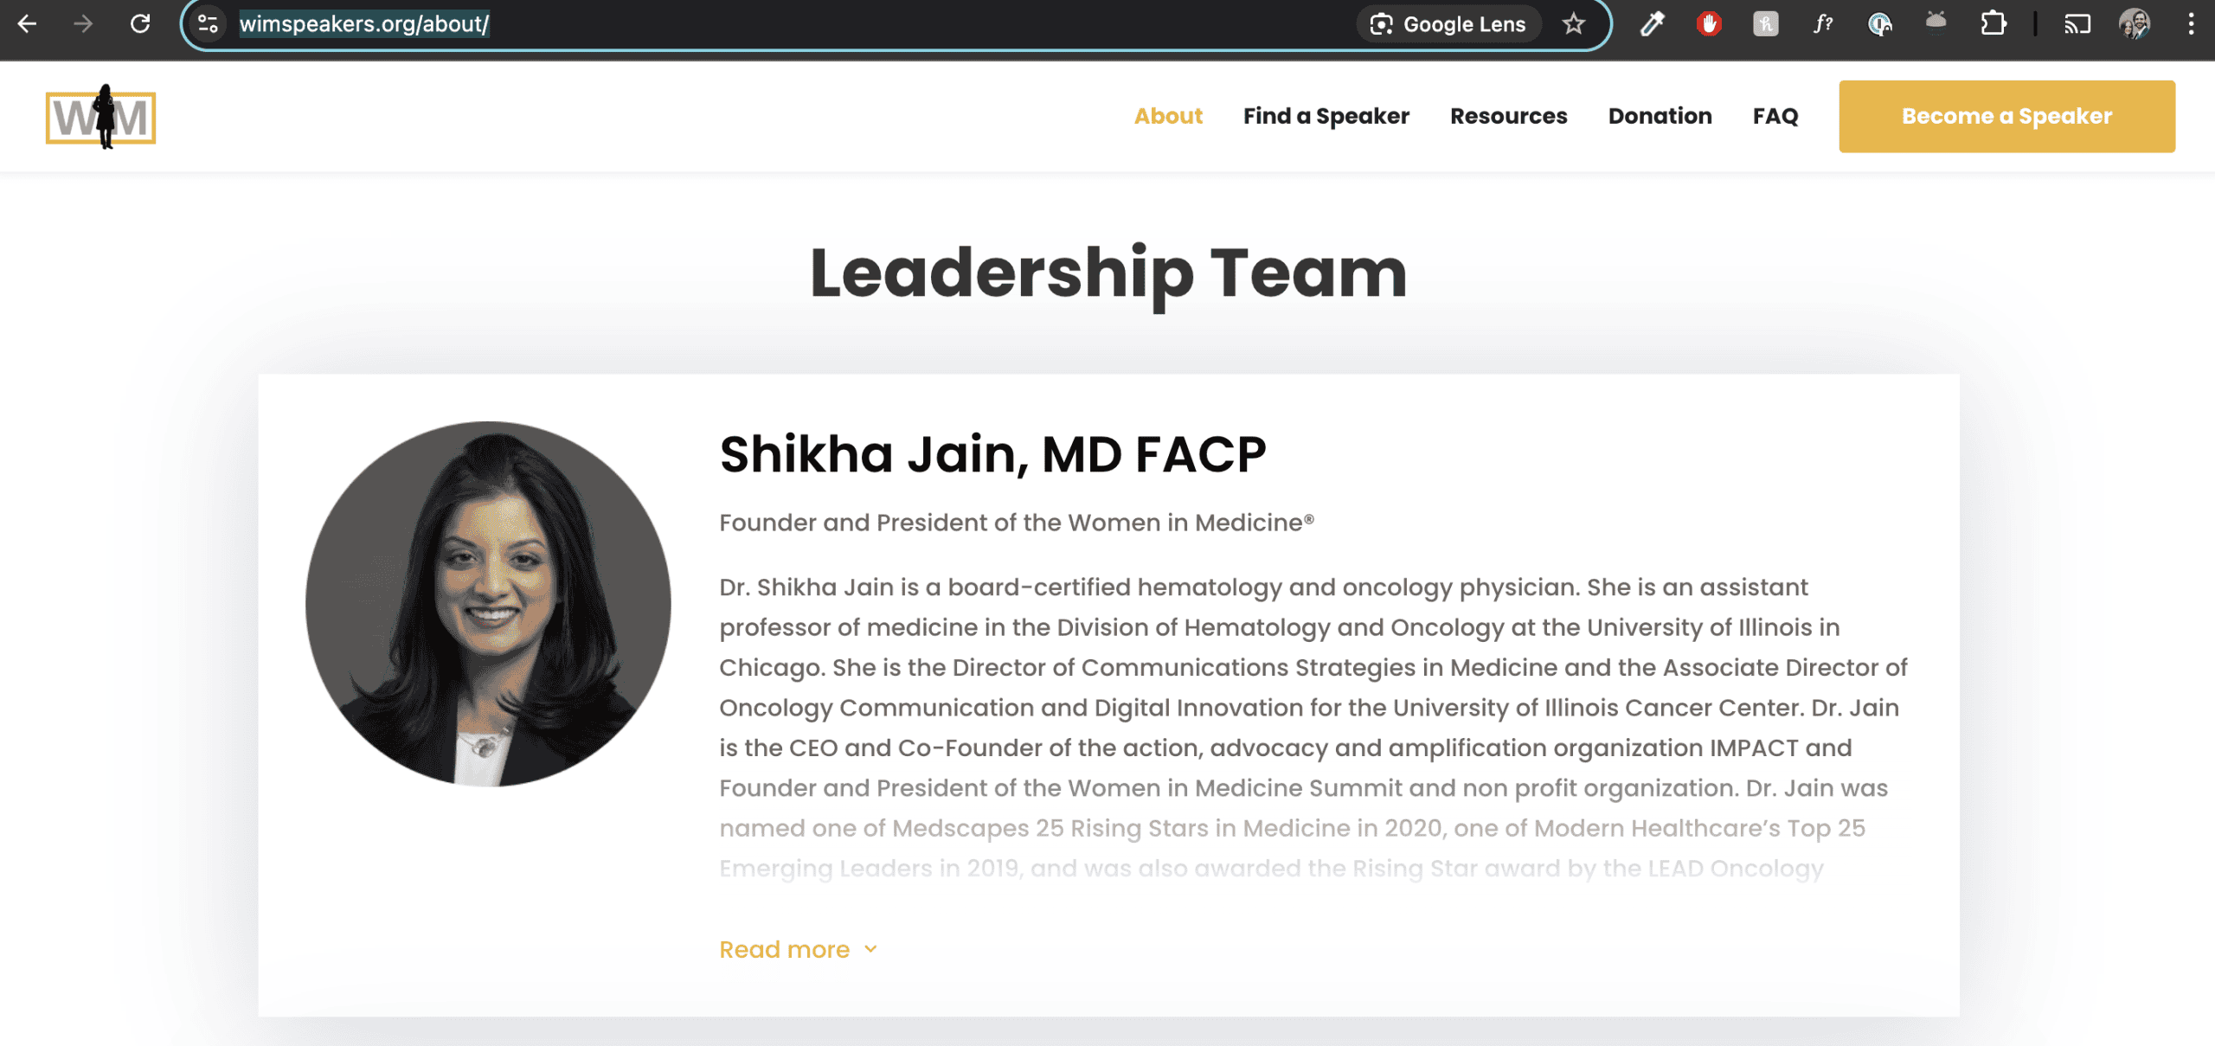Viewport: 2215px width, 1046px height.
Task: Bookmark this page with the star icon
Action: 1574,23
